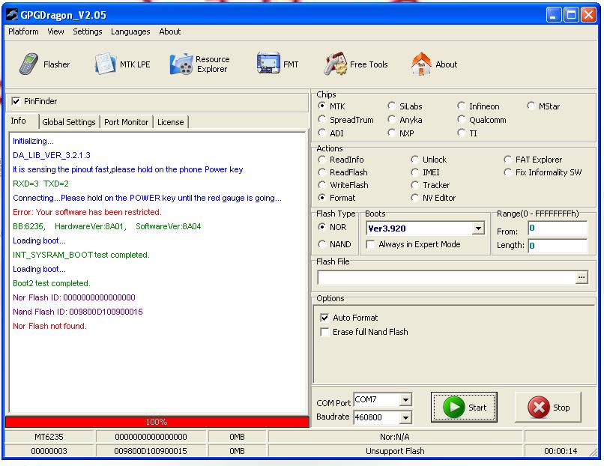
Task: Select the SiLabs chip option
Action: tap(391, 106)
